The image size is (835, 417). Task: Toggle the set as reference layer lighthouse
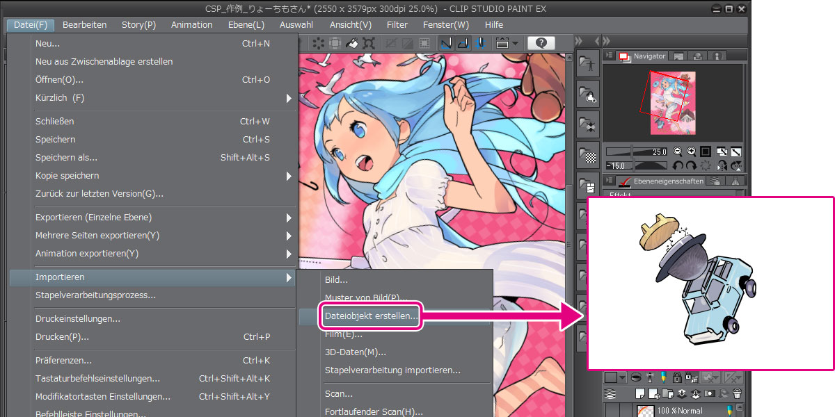click(650, 377)
